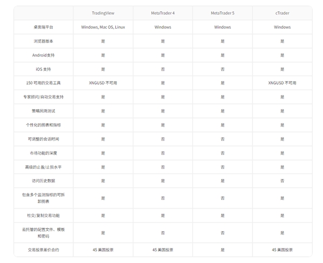The width and height of the screenshot is (323, 263).
Task: Click 否 for iOS 支持 under MetaTrader 4
Action: pos(163,70)
